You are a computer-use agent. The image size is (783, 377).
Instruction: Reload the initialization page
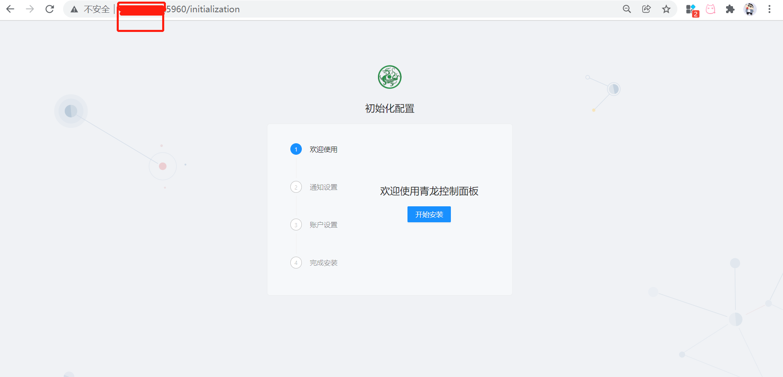pyautogui.click(x=50, y=9)
